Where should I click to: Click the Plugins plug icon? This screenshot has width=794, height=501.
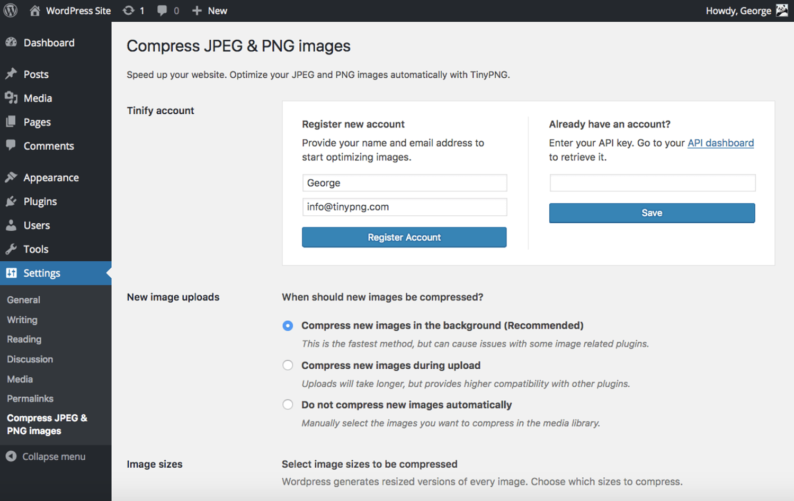pyautogui.click(x=11, y=202)
